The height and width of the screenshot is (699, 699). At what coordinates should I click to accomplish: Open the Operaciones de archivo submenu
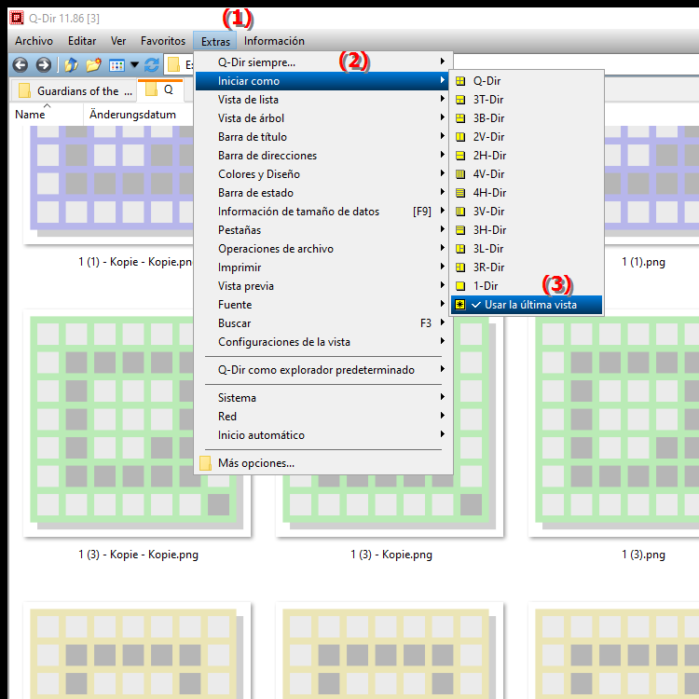click(324, 249)
